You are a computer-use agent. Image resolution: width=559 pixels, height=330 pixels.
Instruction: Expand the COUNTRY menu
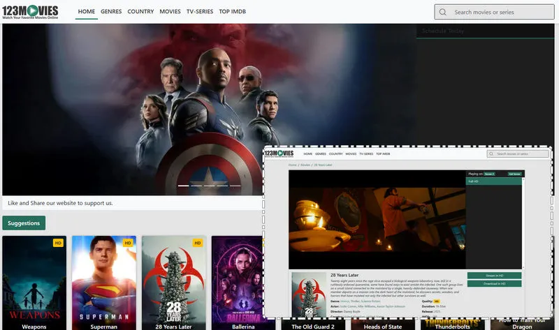140,12
